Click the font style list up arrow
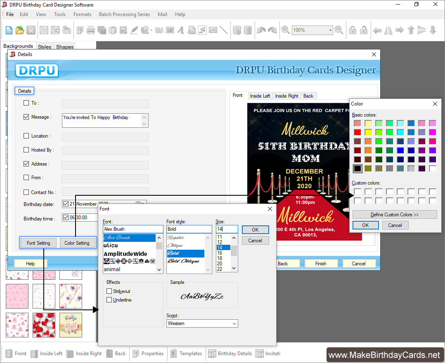The height and width of the screenshot is (363, 445). pos(208,238)
